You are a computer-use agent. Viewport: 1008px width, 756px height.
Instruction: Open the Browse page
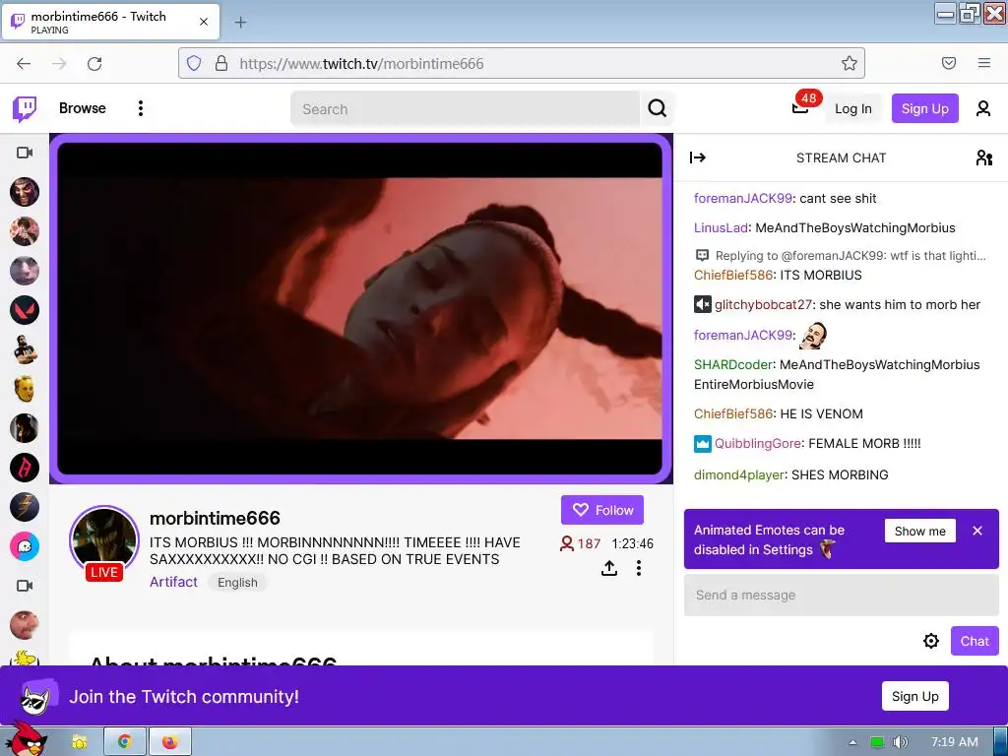[x=83, y=108]
